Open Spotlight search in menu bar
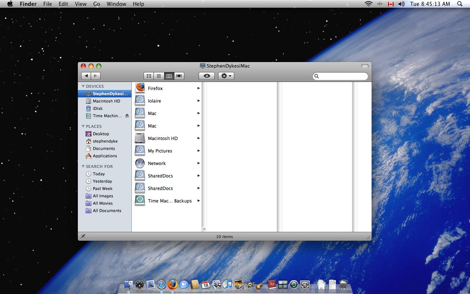The width and height of the screenshot is (470, 294). [460, 4]
